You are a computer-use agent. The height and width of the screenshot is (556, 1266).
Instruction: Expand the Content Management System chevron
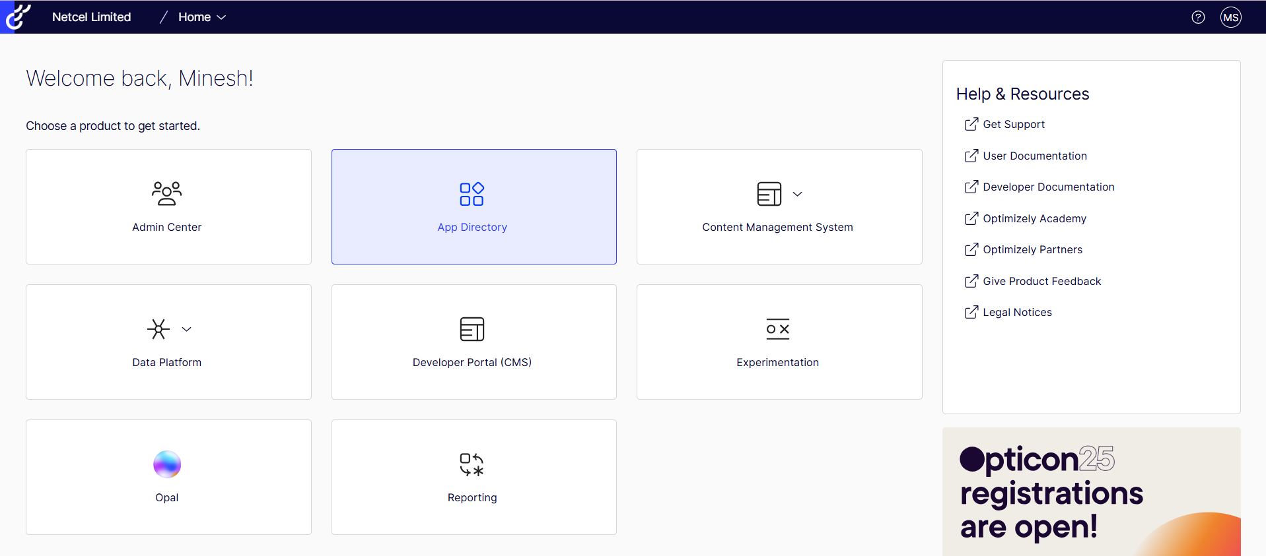pos(798,194)
